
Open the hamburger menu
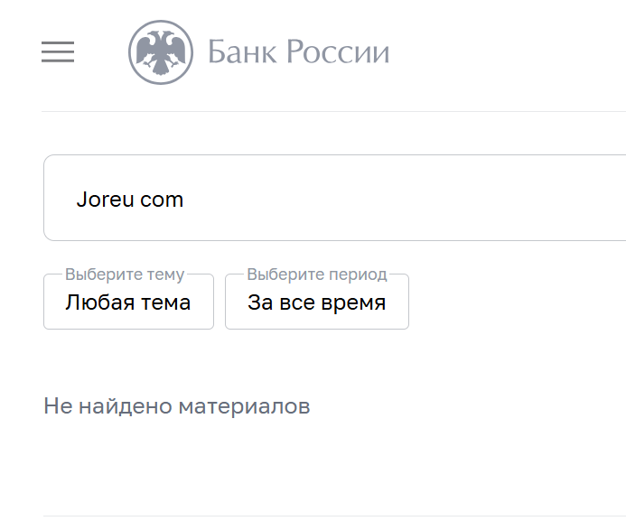point(58,51)
